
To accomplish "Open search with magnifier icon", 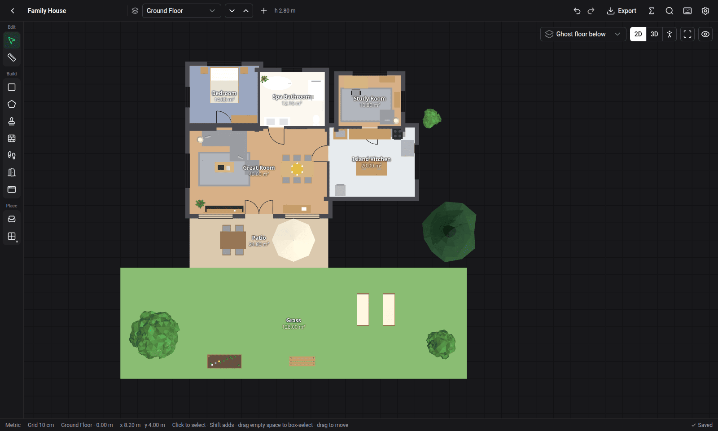I will tap(670, 11).
